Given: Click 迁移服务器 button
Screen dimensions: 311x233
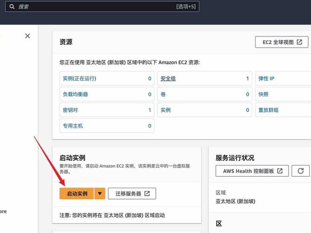Looking at the screenshot, I should click(132, 193).
